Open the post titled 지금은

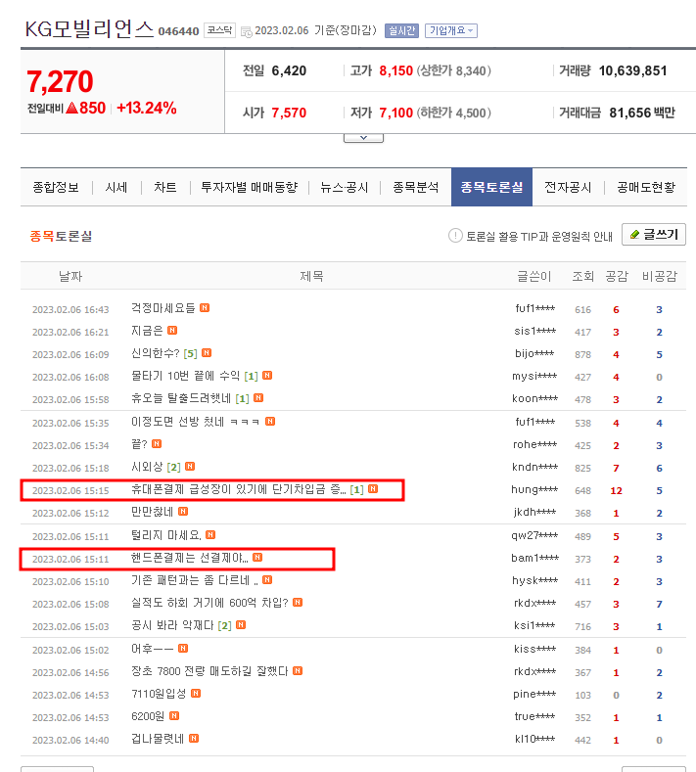coord(147,331)
